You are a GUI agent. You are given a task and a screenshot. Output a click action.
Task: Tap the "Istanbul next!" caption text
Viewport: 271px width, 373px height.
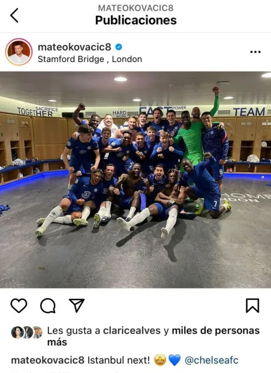119,360
